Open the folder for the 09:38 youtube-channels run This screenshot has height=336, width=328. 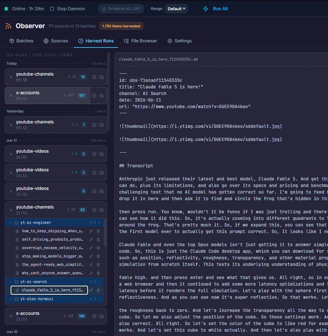102,77
